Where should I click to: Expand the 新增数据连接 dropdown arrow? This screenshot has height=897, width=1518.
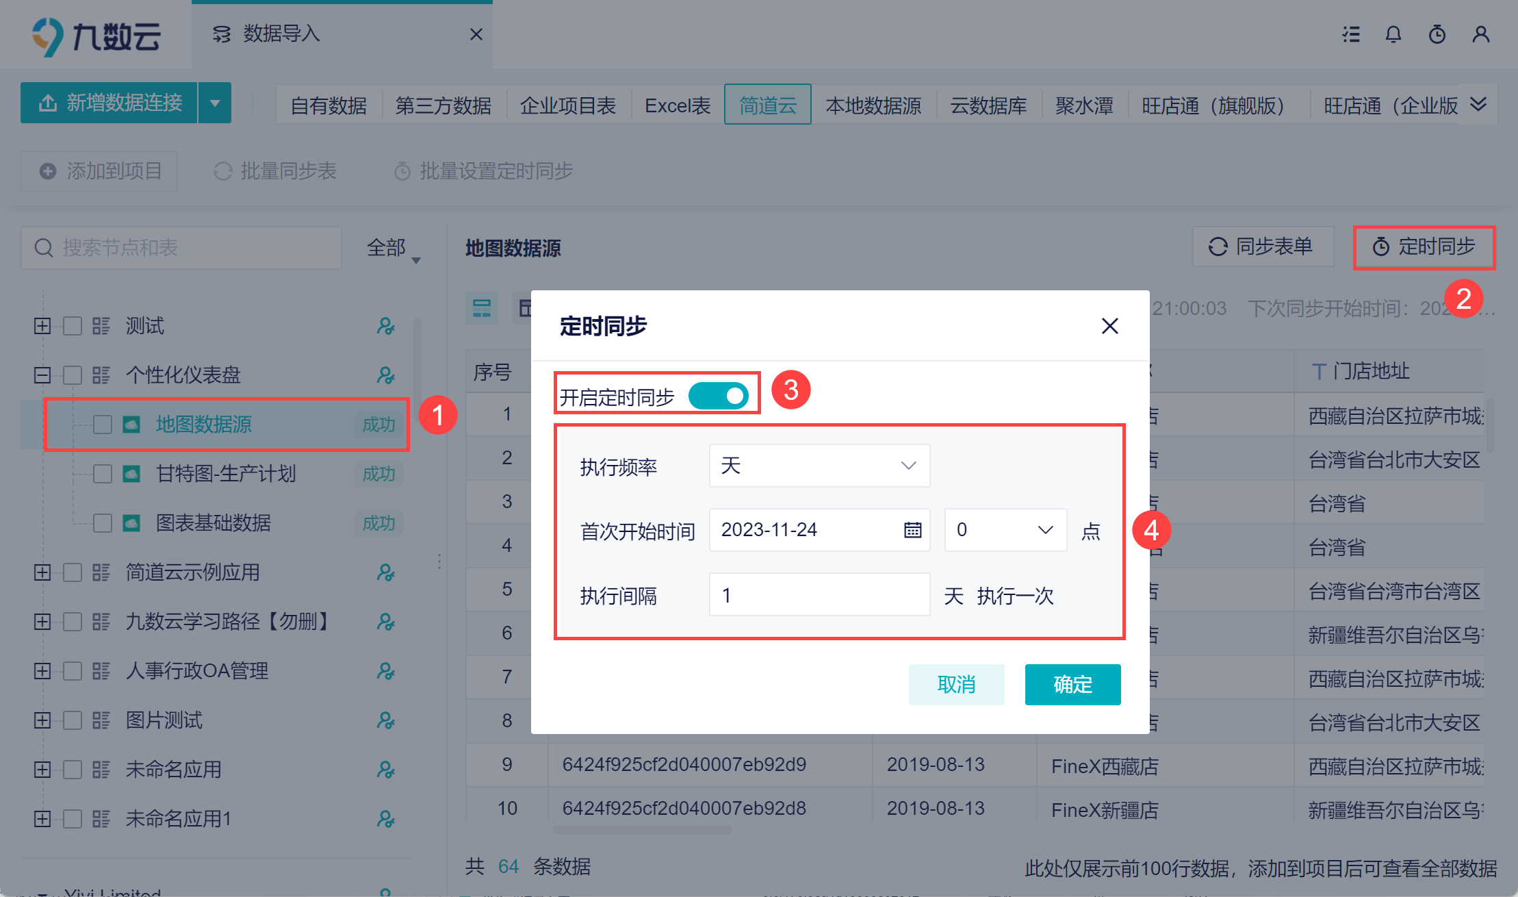click(215, 103)
